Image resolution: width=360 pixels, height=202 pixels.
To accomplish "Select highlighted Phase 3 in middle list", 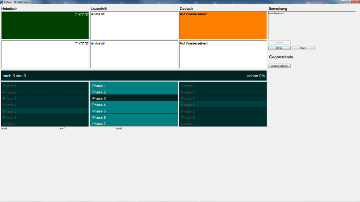I will [x=134, y=98].
